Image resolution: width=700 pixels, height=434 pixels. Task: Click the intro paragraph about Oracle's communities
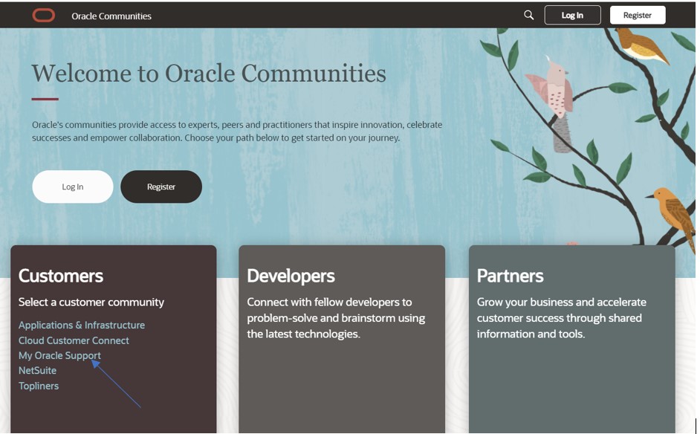tap(237, 132)
